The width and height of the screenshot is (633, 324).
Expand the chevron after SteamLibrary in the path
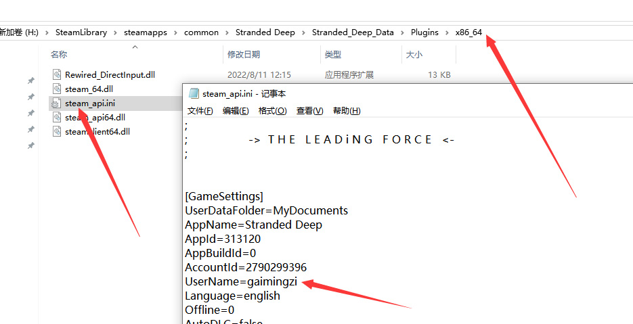tap(115, 32)
